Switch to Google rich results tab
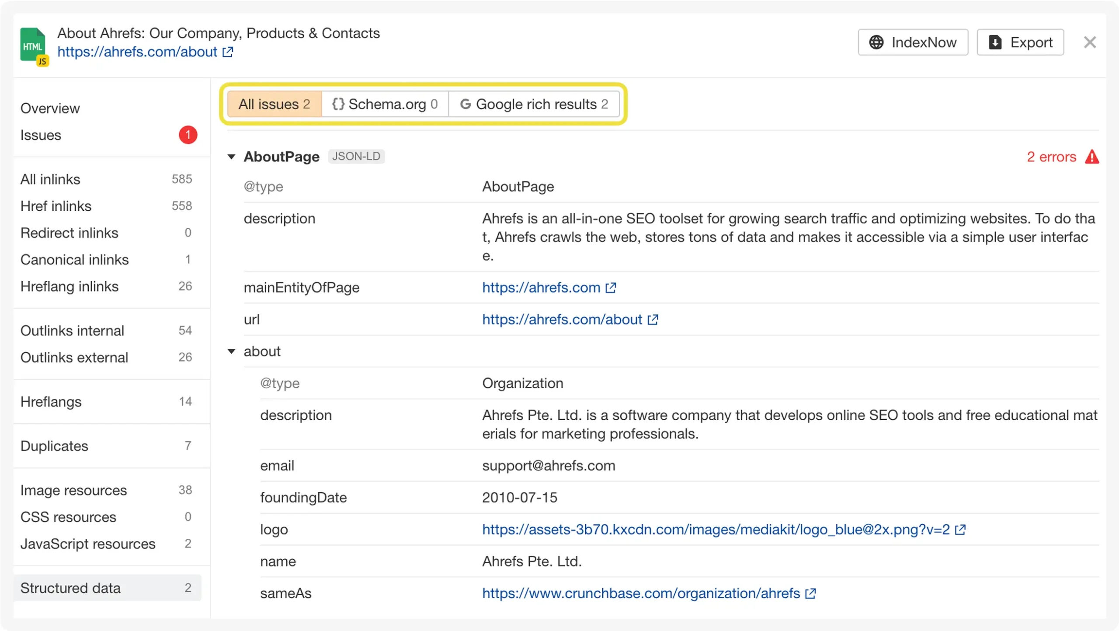 (x=534, y=104)
